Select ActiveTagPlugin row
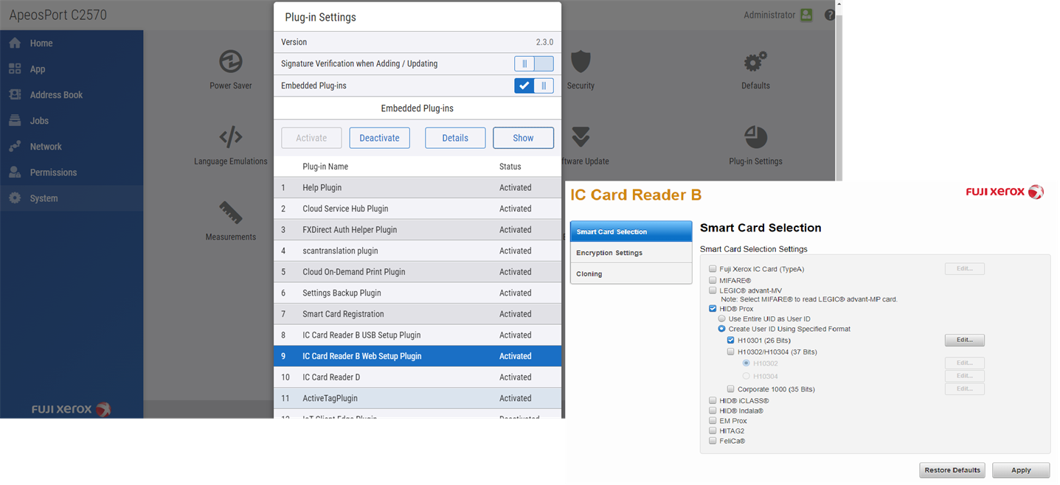This screenshot has height=485, width=1060. tap(418, 398)
